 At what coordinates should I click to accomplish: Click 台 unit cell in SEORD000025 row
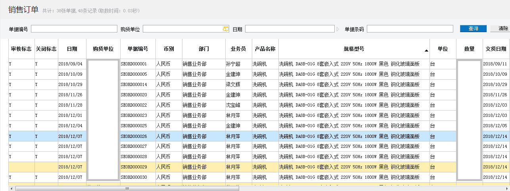point(443,126)
